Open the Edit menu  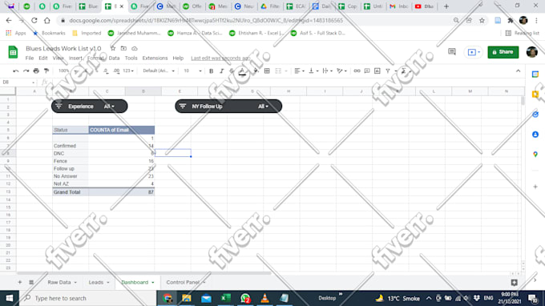[x=43, y=58]
